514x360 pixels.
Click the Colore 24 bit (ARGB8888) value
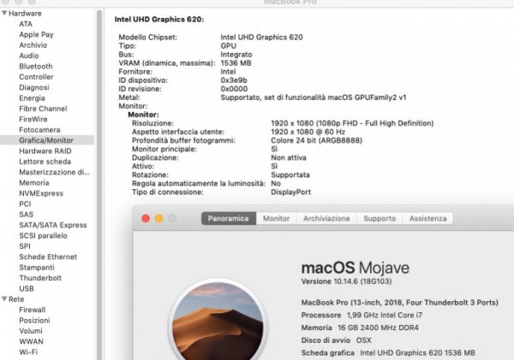pyautogui.click(x=316, y=140)
